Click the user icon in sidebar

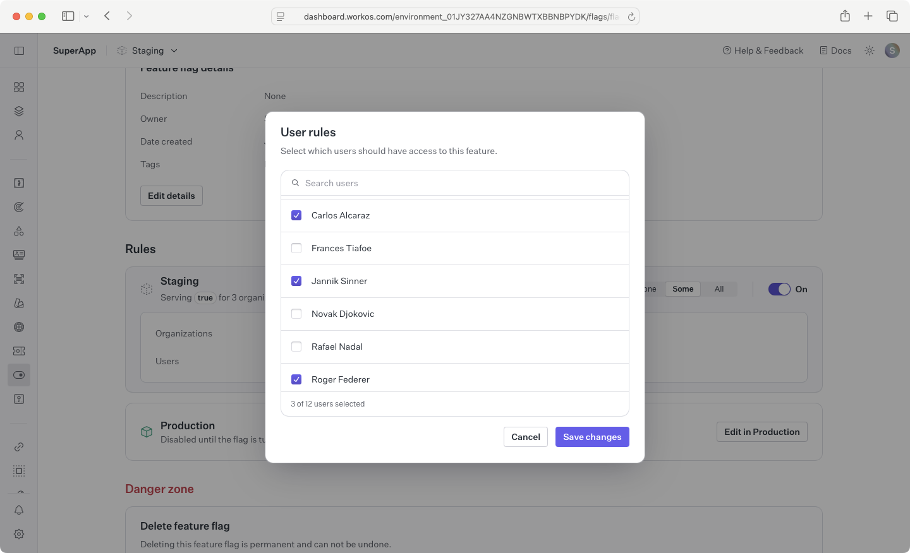[19, 135]
